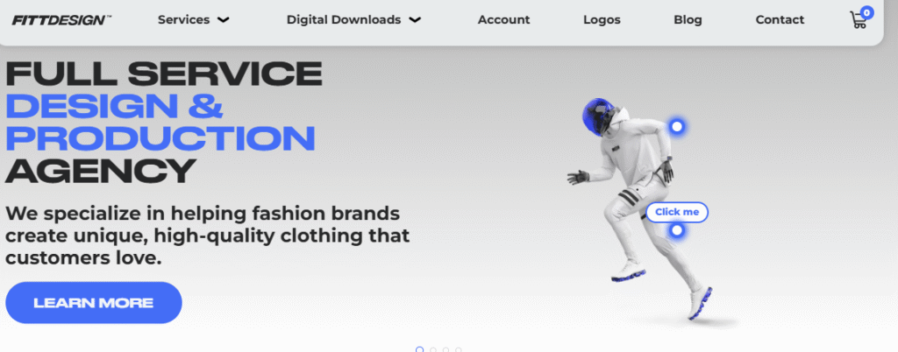
Task: Click the Click me label
Action: [x=677, y=212]
